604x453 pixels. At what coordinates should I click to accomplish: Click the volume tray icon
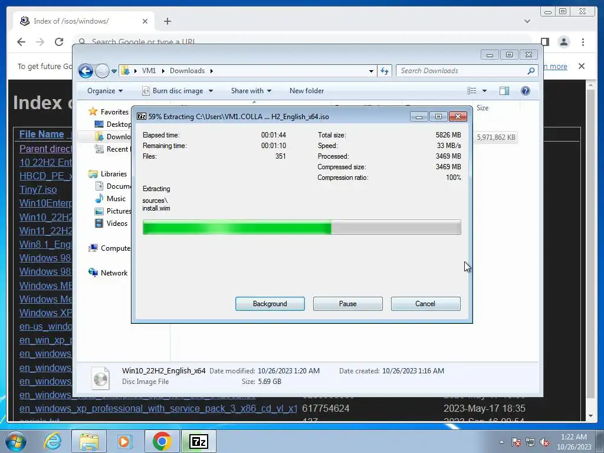click(x=544, y=442)
